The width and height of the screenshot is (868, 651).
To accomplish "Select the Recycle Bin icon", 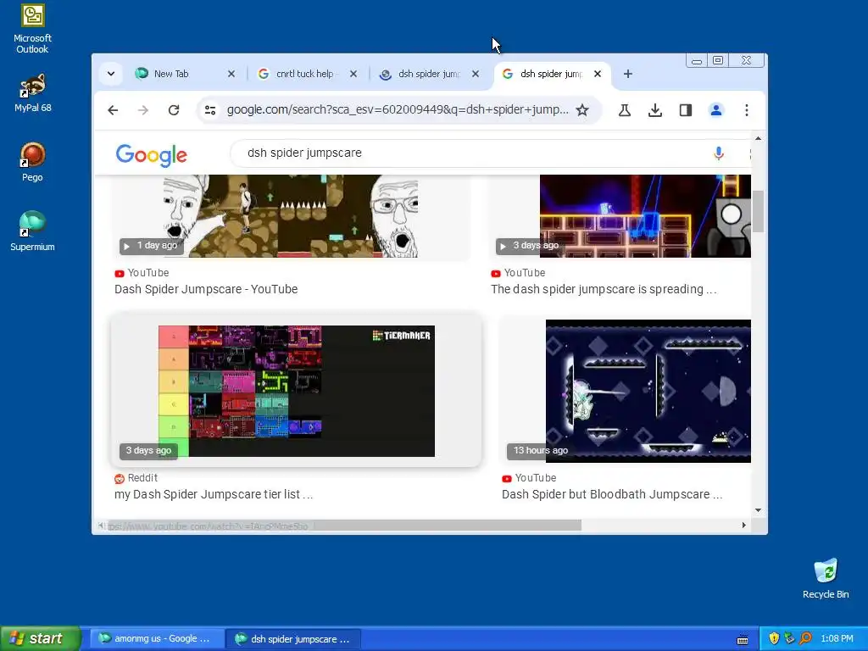I will 826,578.
